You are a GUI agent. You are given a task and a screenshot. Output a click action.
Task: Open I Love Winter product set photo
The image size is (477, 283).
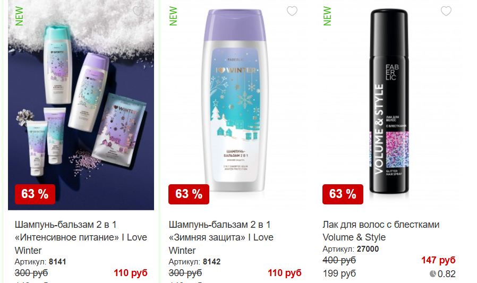81,105
